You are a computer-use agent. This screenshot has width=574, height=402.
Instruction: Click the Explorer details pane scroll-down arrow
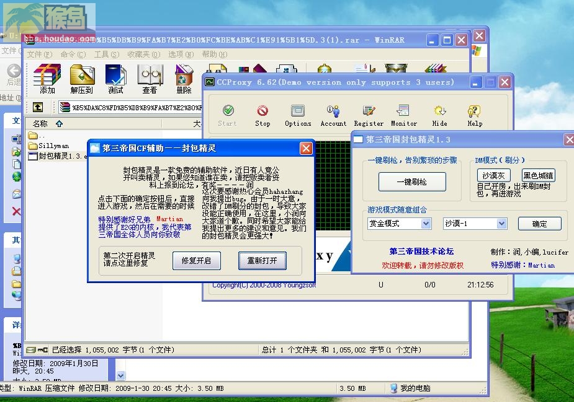click(x=121, y=375)
